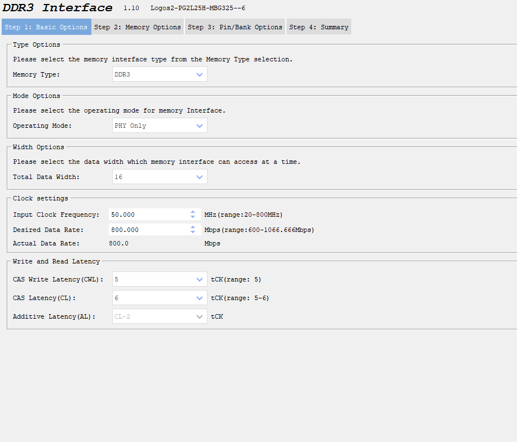Click the 'MHz(range:20-800MHz)' range text
Image resolution: width=517 pixels, height=442 pixels.
pyautogui.click(x=244, y=215)
